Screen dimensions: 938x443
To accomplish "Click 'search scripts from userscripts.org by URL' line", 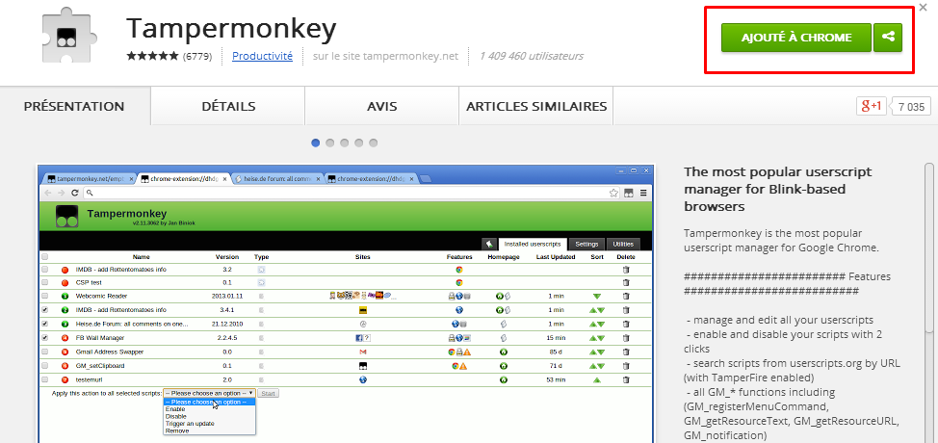I will (x=792, y=371).
